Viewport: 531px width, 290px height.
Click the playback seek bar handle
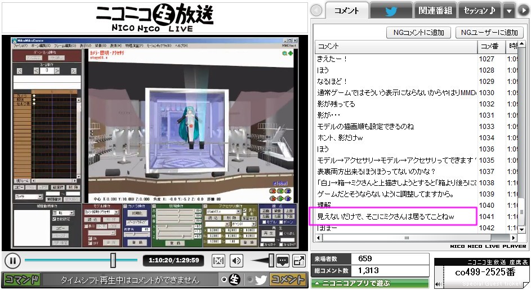(x=113, y=260)
